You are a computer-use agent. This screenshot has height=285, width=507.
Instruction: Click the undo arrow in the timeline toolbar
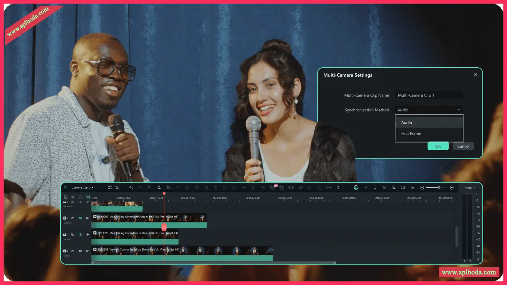(x=131, y=188)
